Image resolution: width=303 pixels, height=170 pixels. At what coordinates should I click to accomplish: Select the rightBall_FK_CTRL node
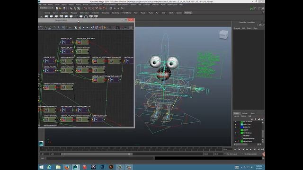click(50, 70)
